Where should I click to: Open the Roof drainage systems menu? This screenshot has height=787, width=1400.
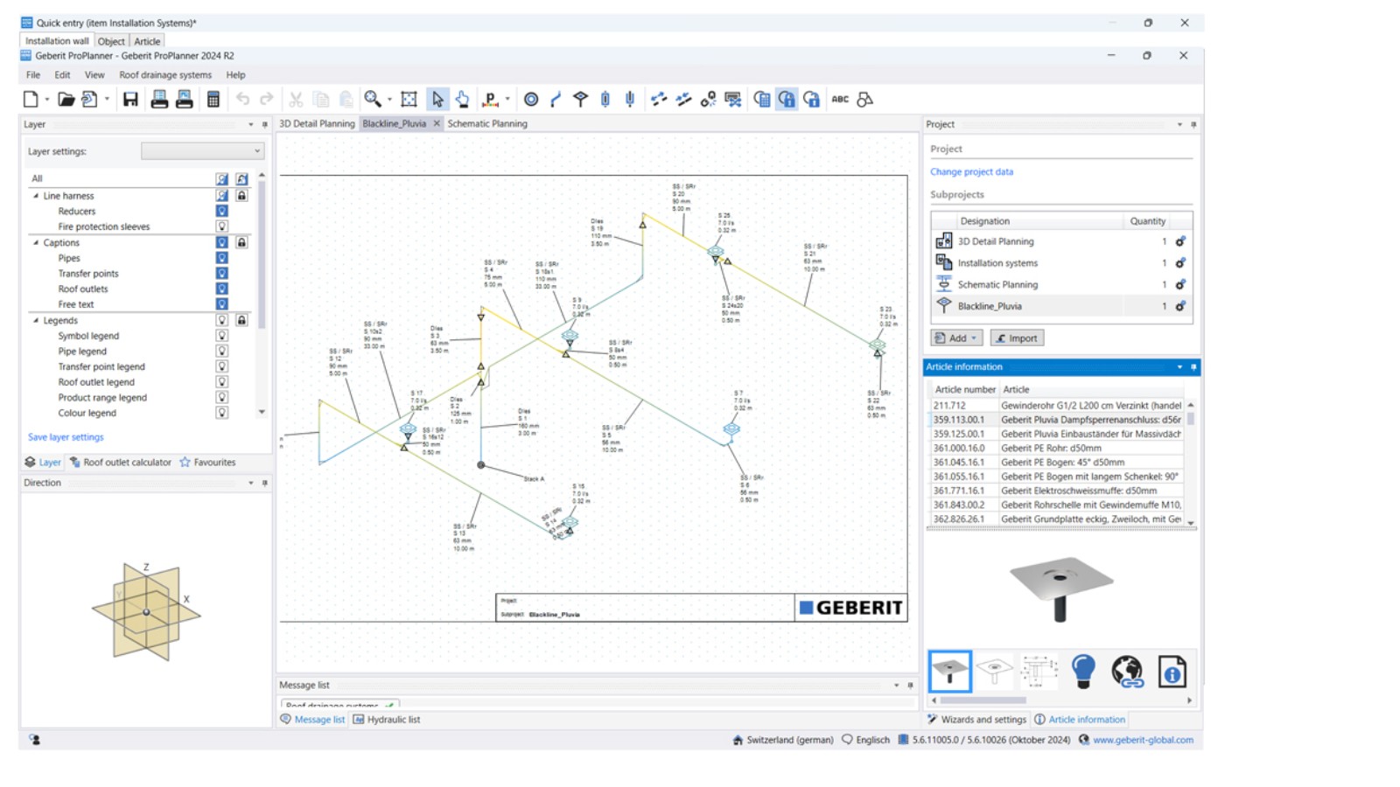tap(168, 74)
